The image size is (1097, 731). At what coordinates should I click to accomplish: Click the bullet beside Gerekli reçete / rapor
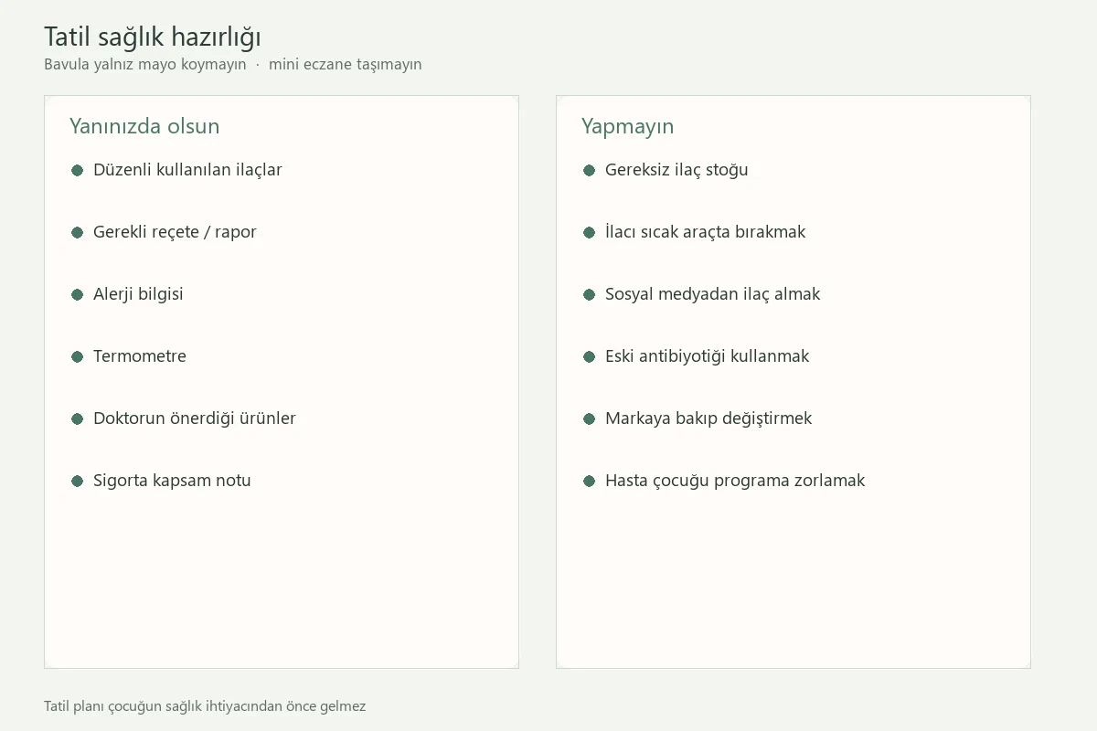78,232
